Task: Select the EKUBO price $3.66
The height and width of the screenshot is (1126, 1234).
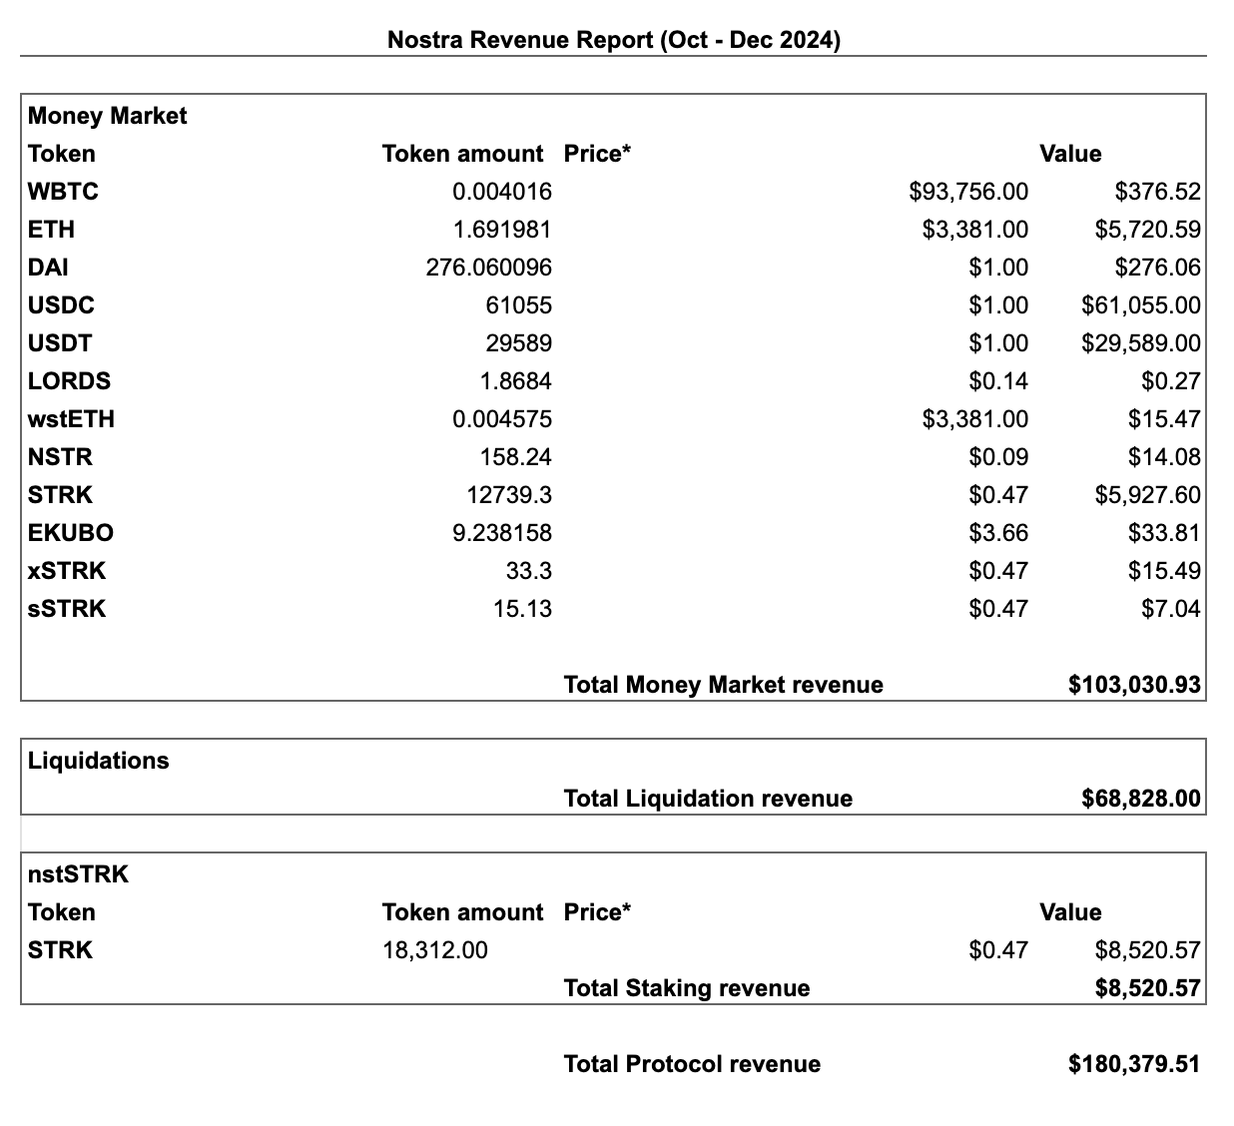Action: [997, 533]
